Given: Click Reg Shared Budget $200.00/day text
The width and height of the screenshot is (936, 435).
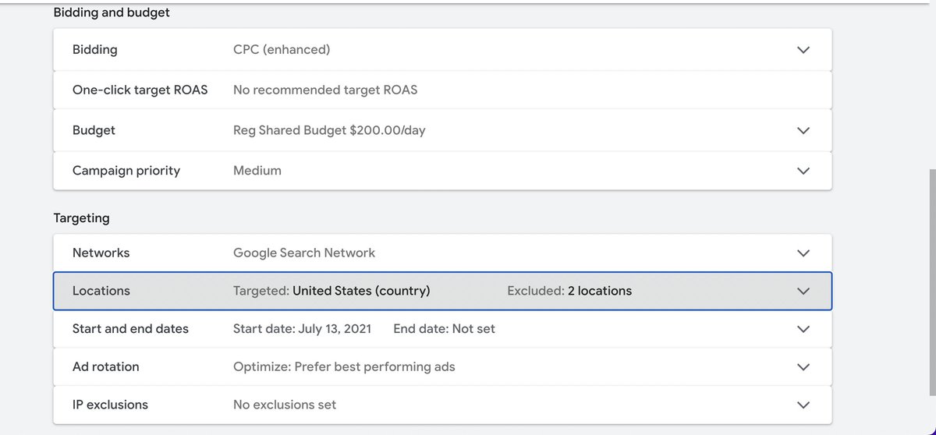Looking at the screenshot, I should 329,131.
